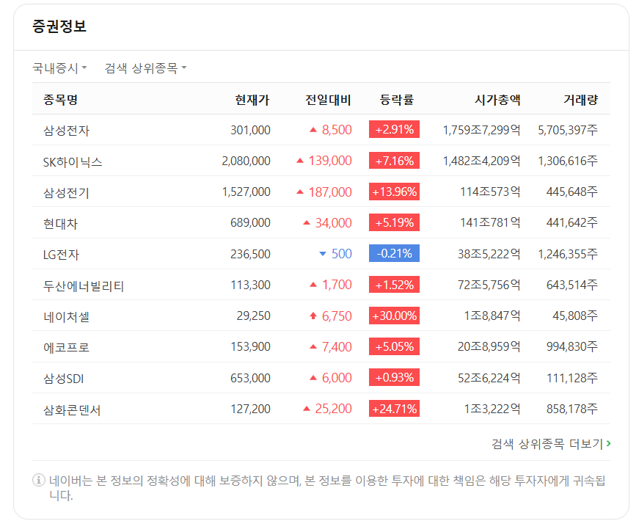639x521 pixels.
Task: Click the 2,080,000 price of SK하이닉스
Action: 247,161
